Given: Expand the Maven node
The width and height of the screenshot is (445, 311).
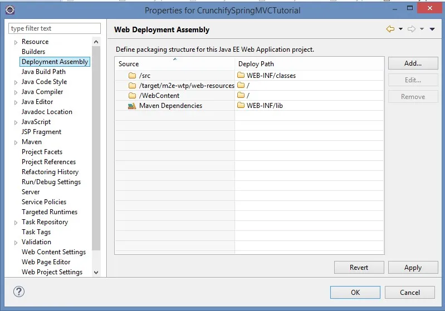Looking at the screenshot, I should pyautogui.click(x=16, y=142).
